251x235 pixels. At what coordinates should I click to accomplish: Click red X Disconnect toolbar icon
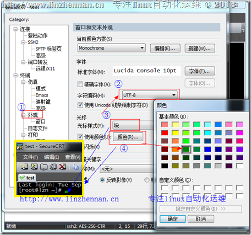(63, 167)
